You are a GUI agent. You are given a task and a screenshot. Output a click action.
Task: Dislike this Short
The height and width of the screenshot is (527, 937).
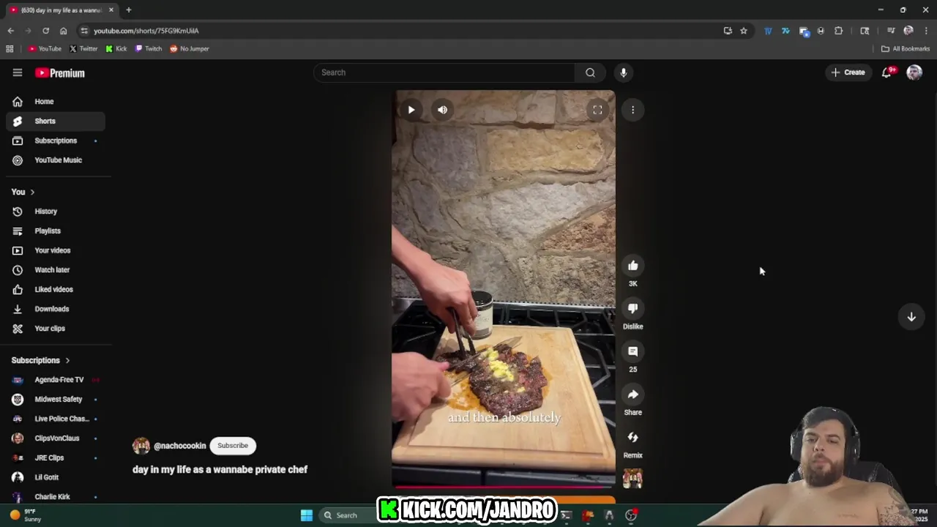[x=633, y=308]
